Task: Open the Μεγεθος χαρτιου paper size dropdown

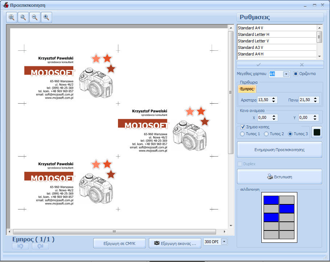Action: (x=286, y=74)
